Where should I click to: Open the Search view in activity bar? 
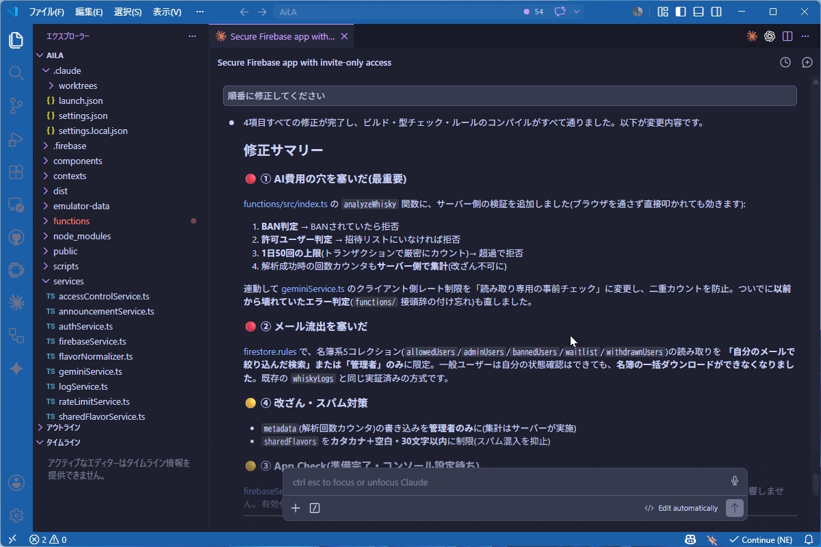(x=16, y=72)
